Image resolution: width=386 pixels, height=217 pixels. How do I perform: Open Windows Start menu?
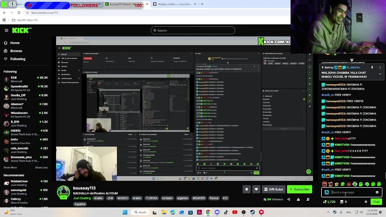coord(125,212)
